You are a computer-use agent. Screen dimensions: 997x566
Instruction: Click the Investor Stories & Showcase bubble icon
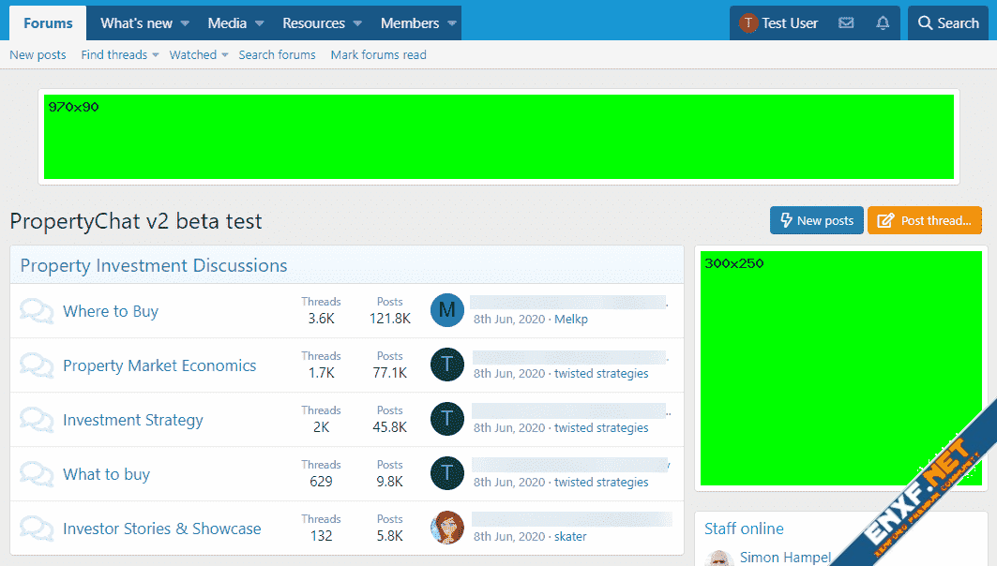point(37,529)
